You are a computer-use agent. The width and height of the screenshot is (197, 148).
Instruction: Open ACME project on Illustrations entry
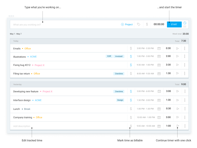coord(33,57)
